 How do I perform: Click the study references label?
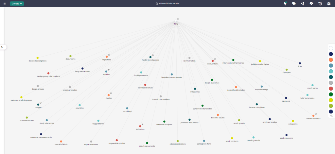click(x=46, y=123)
